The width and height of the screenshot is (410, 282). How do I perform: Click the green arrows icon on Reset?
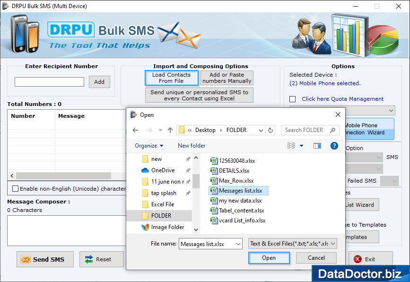coord(89,259)
